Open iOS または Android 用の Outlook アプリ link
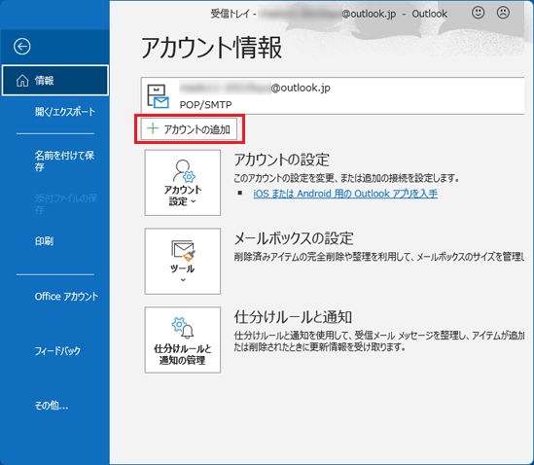Viewport: 534px width, 465px height. [x=345, y=194]
